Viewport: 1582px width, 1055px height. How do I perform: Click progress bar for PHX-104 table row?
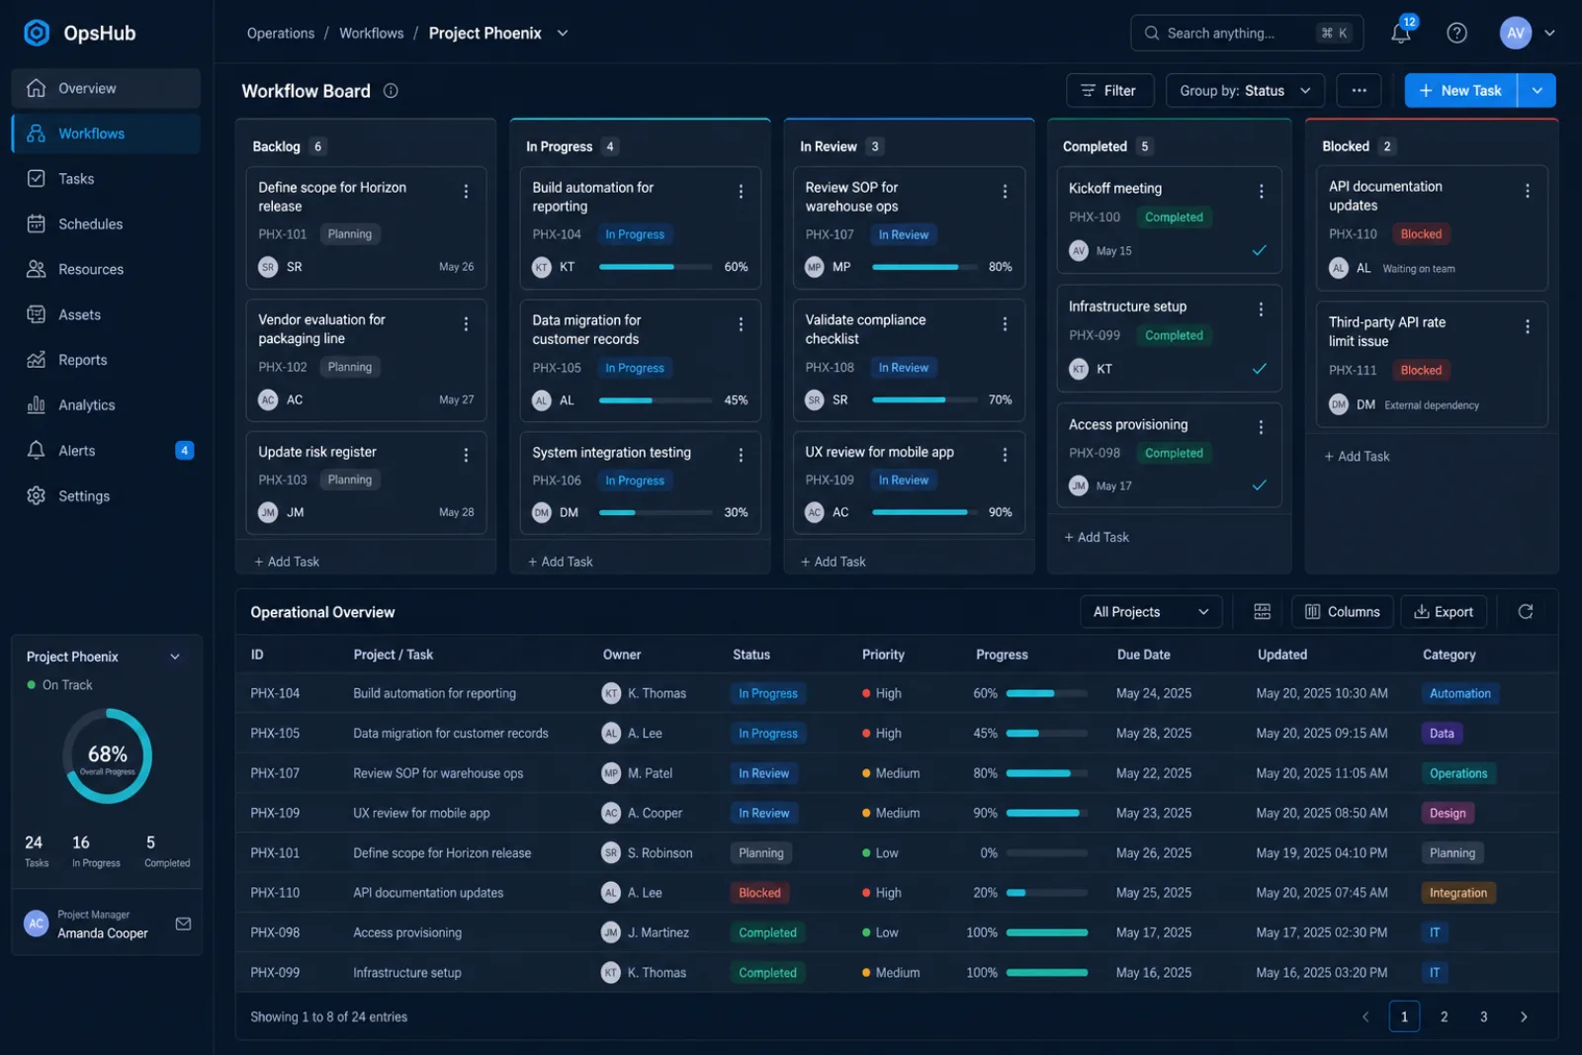pos(1046,693)
